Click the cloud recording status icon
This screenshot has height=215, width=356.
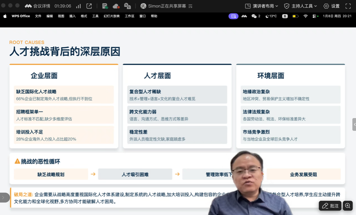[x=116, y=6]
